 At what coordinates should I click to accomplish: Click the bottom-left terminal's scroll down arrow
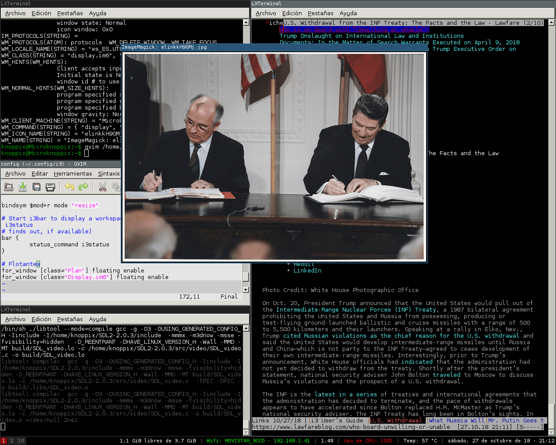click(x=246, y=432)
